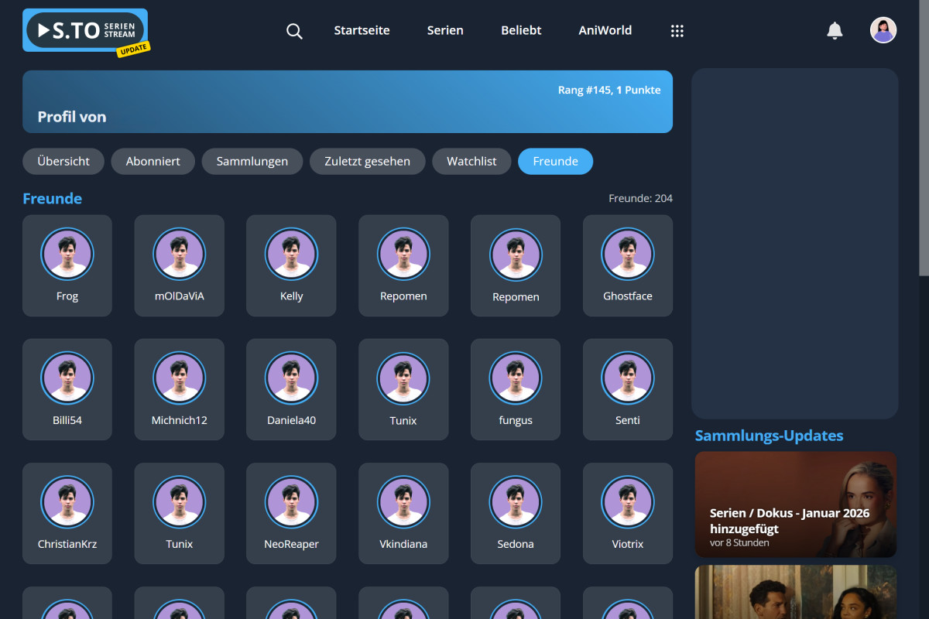Click NeoReaper's profile picture
Viewport: 929px width, 619px height.
(291, 501)
